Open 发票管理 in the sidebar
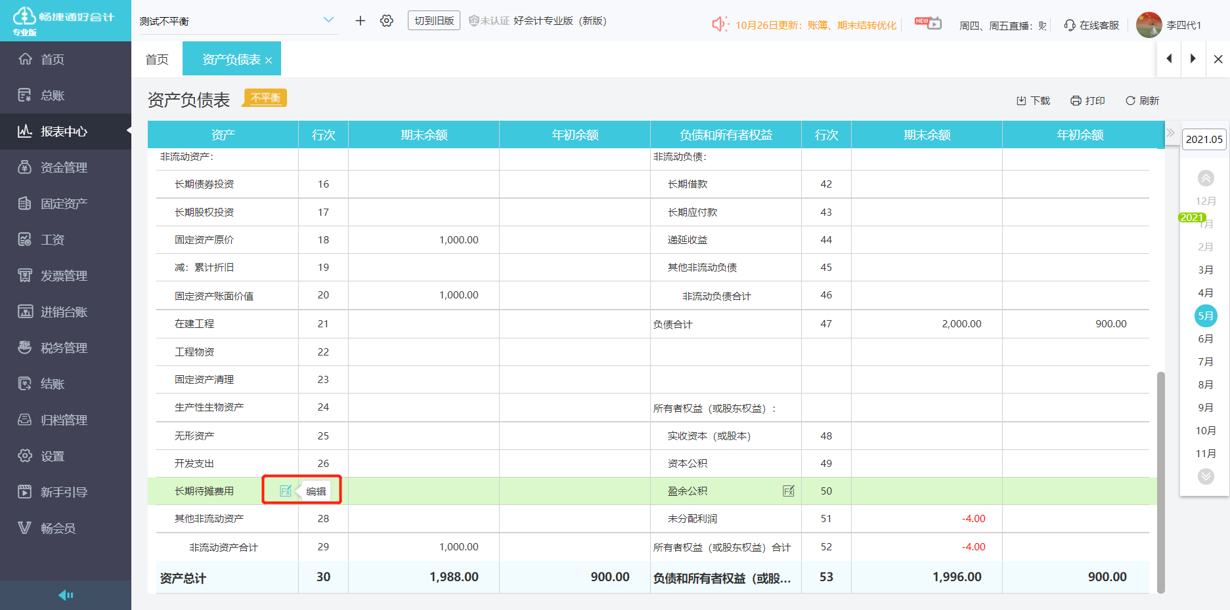The image size is (1230, 610). (x=66, y=275)
